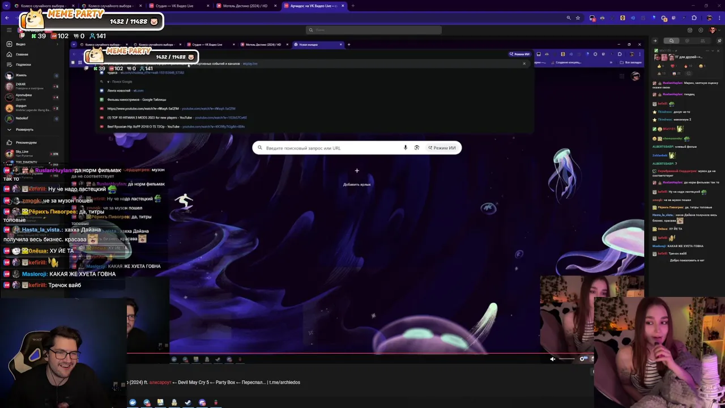The width and height of the screenshot is (725, 408).
Task: Click 'Режим ИИ' chip in inner address bar
Action: (x=519, y=54)
